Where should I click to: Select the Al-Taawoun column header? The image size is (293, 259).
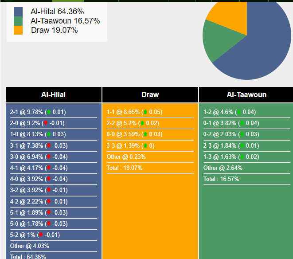(x=246, y=94)
